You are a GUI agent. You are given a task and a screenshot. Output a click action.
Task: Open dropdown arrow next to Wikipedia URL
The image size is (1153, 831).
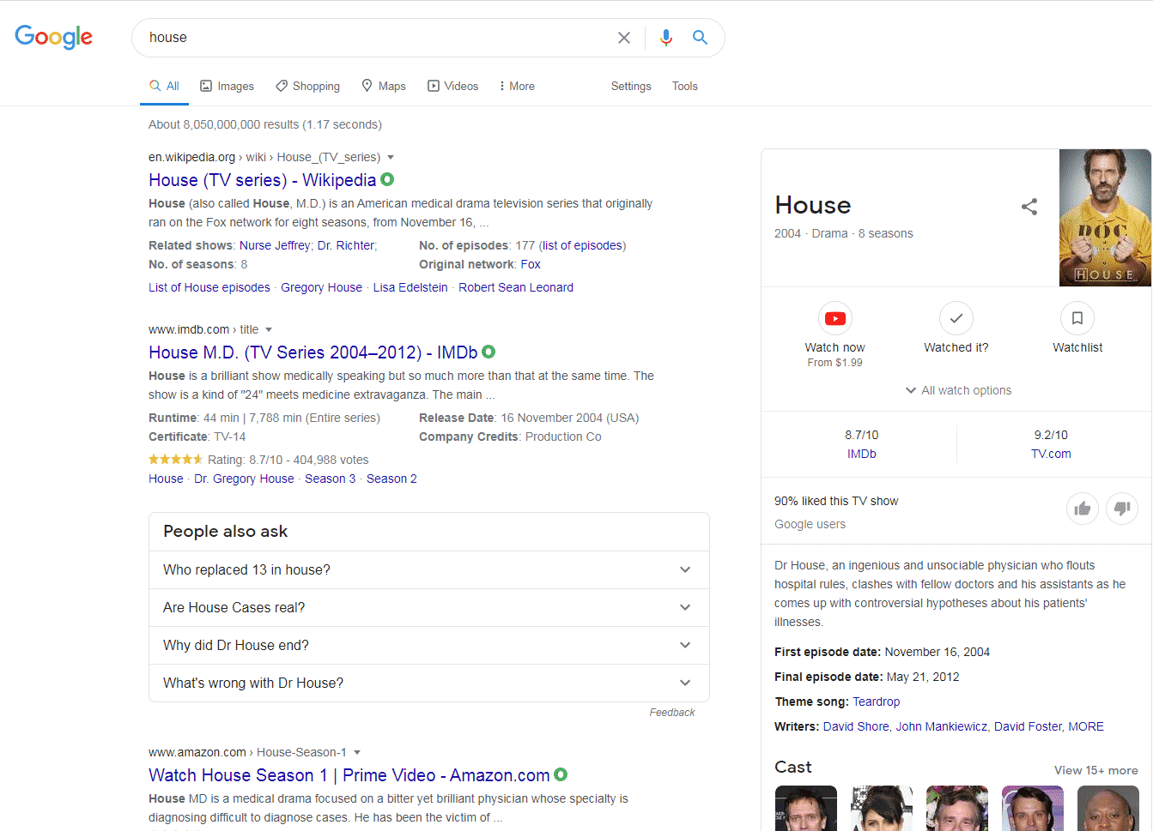[x=391, y=158]
